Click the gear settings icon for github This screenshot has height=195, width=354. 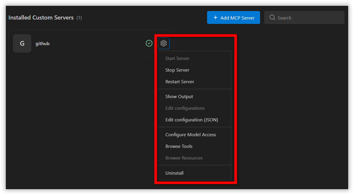[163, 43]
